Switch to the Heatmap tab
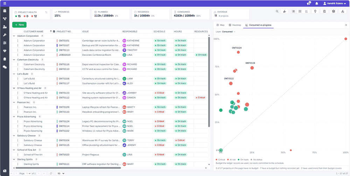The height and width of the screenshot is (176, 350). tap(235, 25)
